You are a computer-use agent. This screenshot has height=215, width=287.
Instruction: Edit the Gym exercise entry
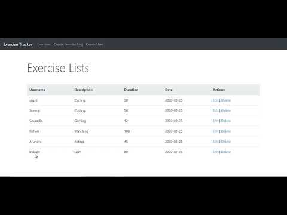[215, 152]
